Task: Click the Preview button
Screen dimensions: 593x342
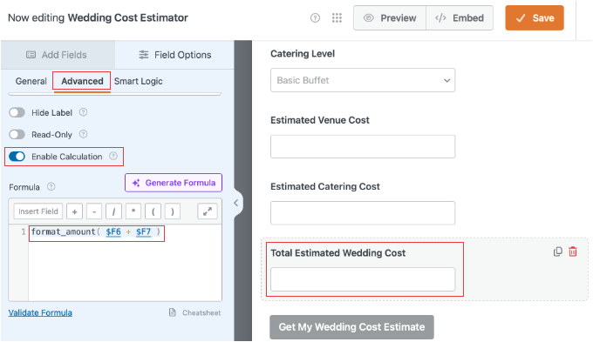Action: (390, 17)
